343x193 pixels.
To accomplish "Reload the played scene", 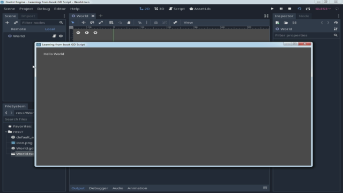I will coord(299,9).
